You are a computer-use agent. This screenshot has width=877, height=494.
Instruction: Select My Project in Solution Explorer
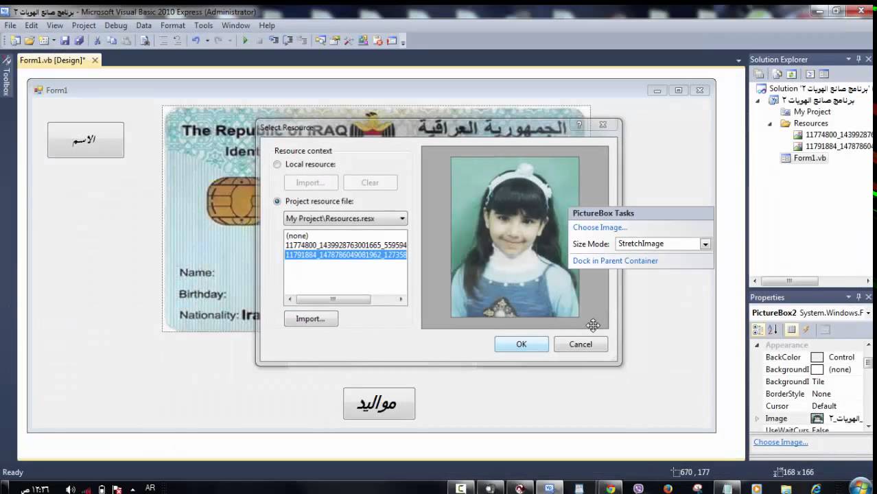pyautogui.click(x=812, y=112)
